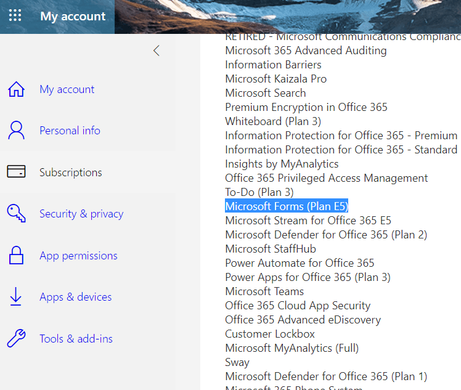Viewport: 461px width, 390px height.
Task: Click the person icon for Personal info
Action: click(x=16, y=130)
